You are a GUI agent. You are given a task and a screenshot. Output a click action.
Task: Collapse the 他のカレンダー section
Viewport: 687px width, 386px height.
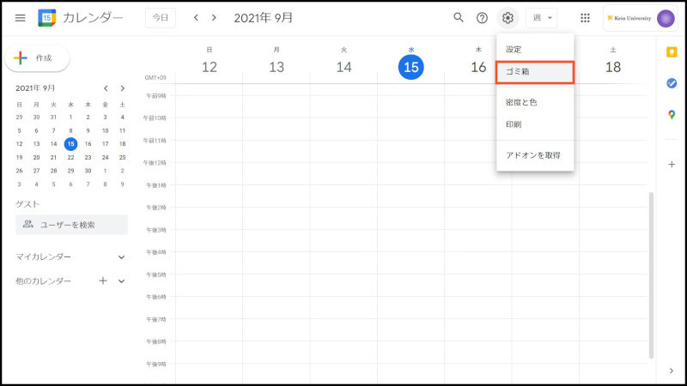(121, 280)
